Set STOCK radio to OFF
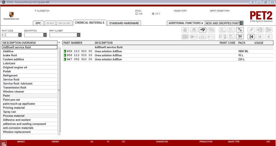Screen dimensions: 276x146 153,14
